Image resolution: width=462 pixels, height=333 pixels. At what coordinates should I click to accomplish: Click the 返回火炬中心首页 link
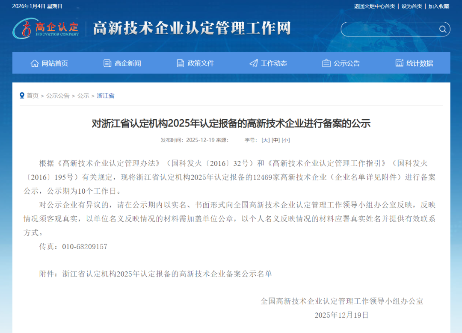374,6
